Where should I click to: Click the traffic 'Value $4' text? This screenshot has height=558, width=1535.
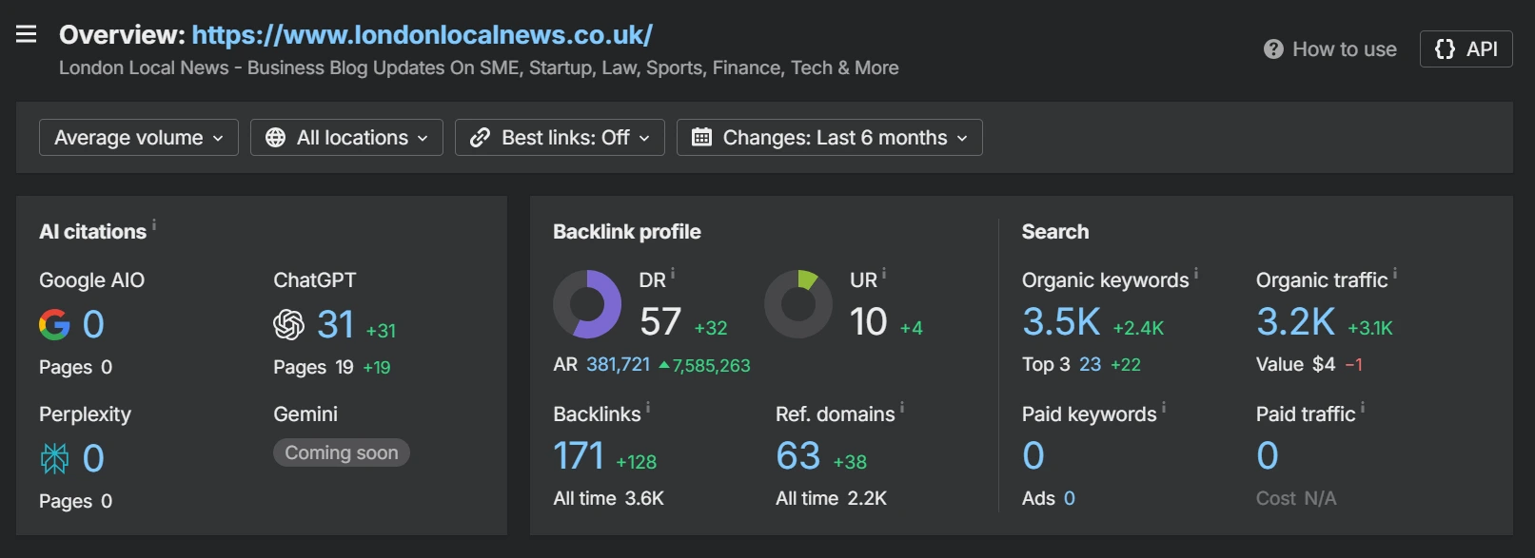point(1296,364)
